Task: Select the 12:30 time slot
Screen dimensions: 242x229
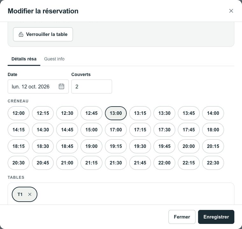Action: [67, 113]
